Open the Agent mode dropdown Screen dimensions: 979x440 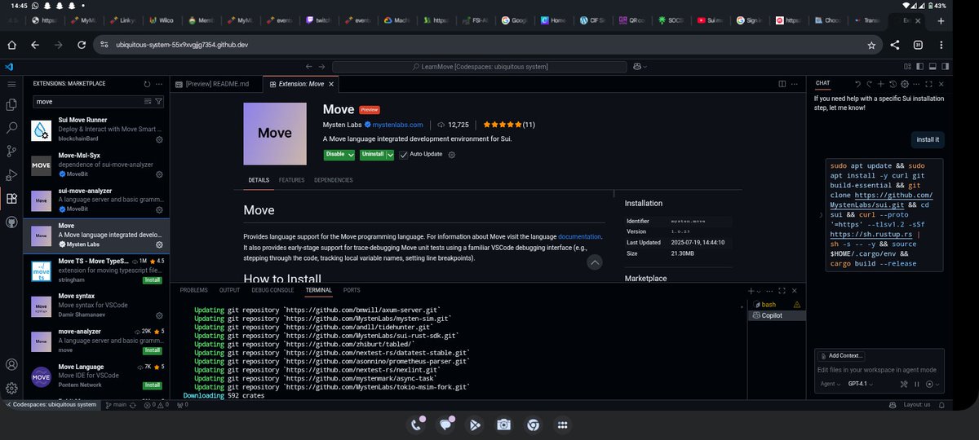click(830, 384)
